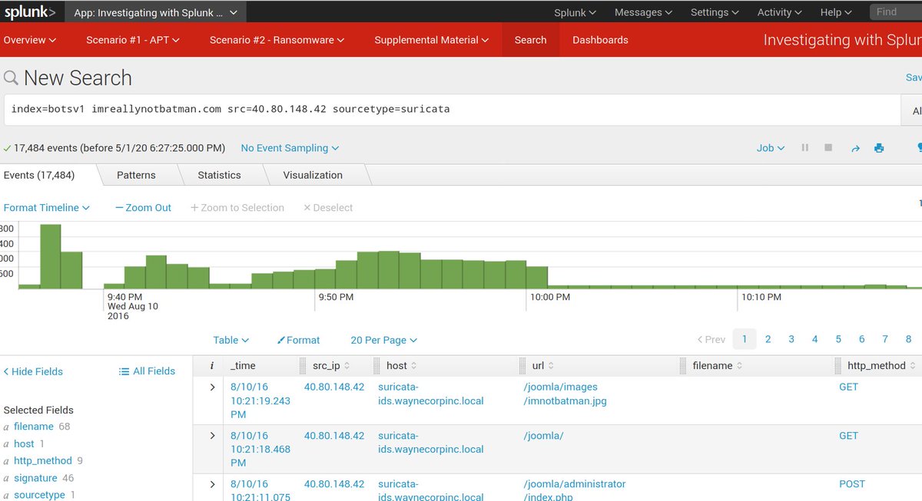Viewport: 922px width, 501px height.
Task: Click tallest timeline bar before 9:40 PM
Action: [51, 256]
